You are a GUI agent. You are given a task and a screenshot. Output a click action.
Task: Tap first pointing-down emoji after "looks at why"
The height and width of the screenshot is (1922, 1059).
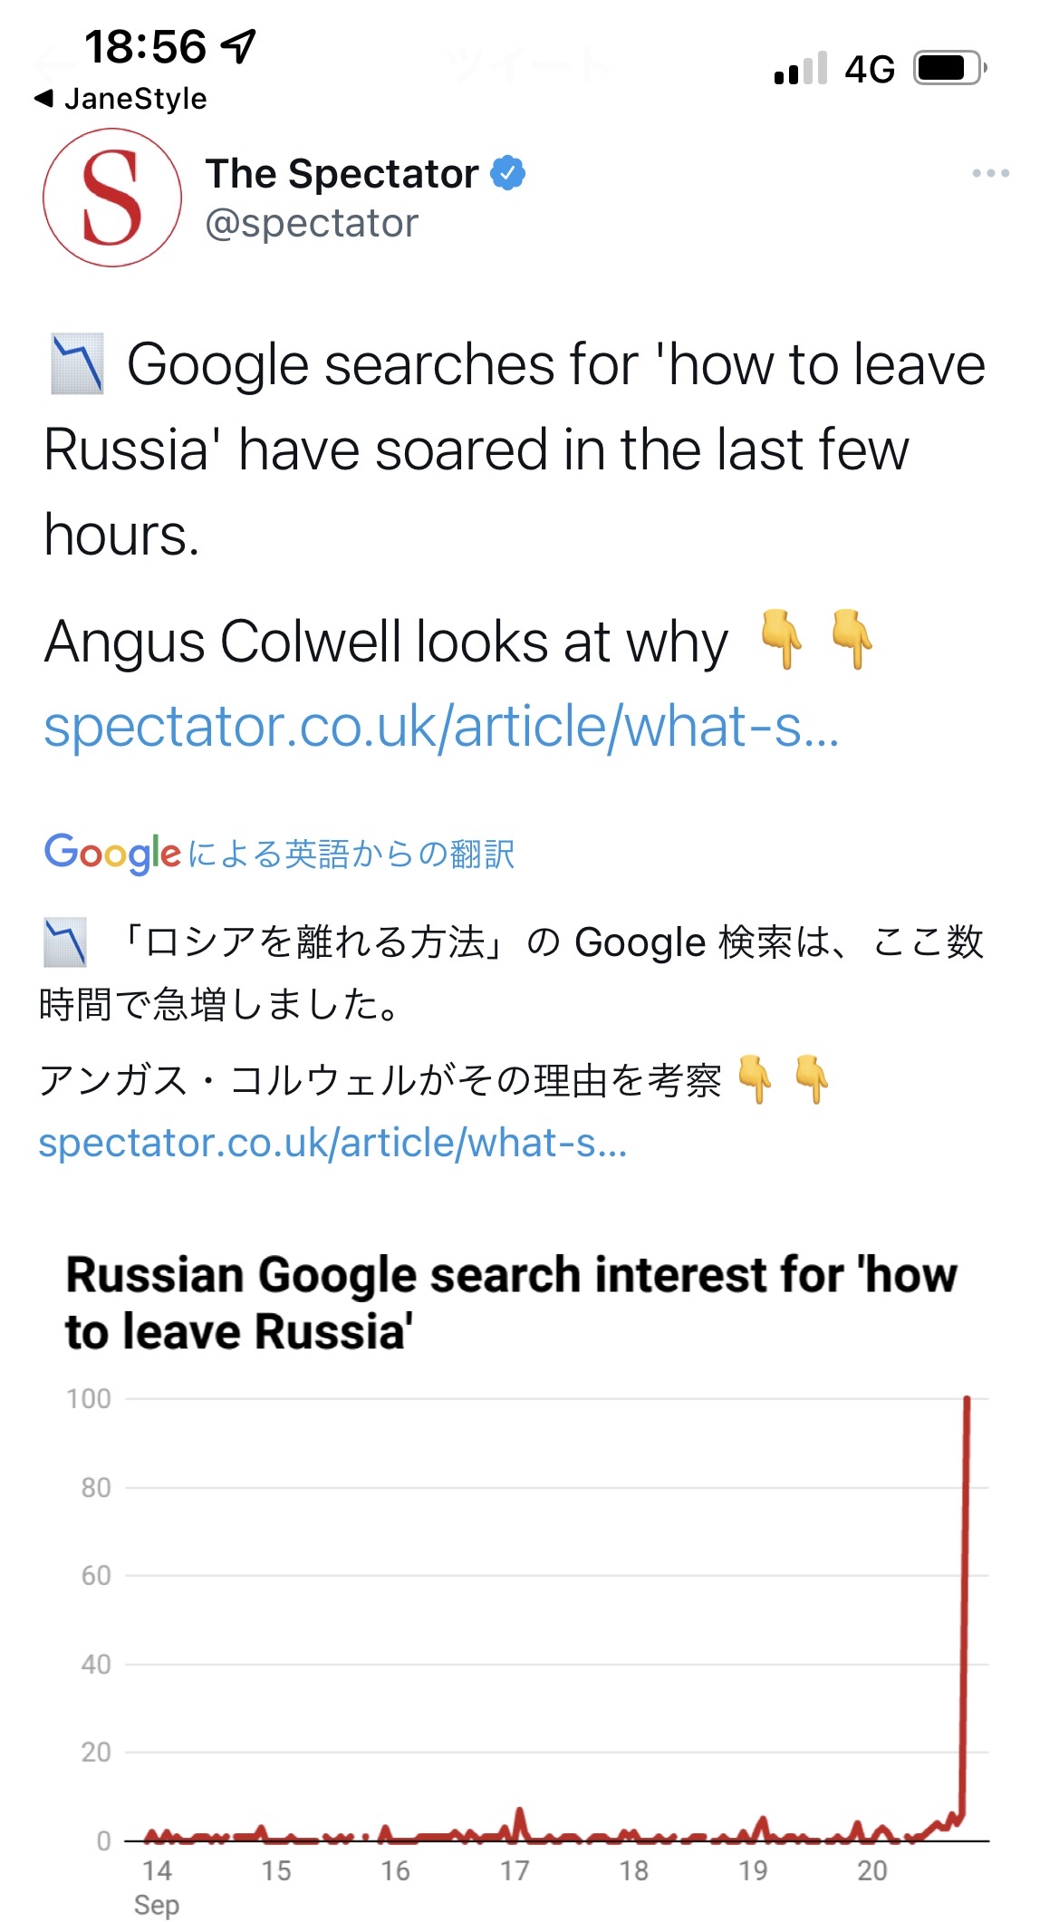point(781,640)
